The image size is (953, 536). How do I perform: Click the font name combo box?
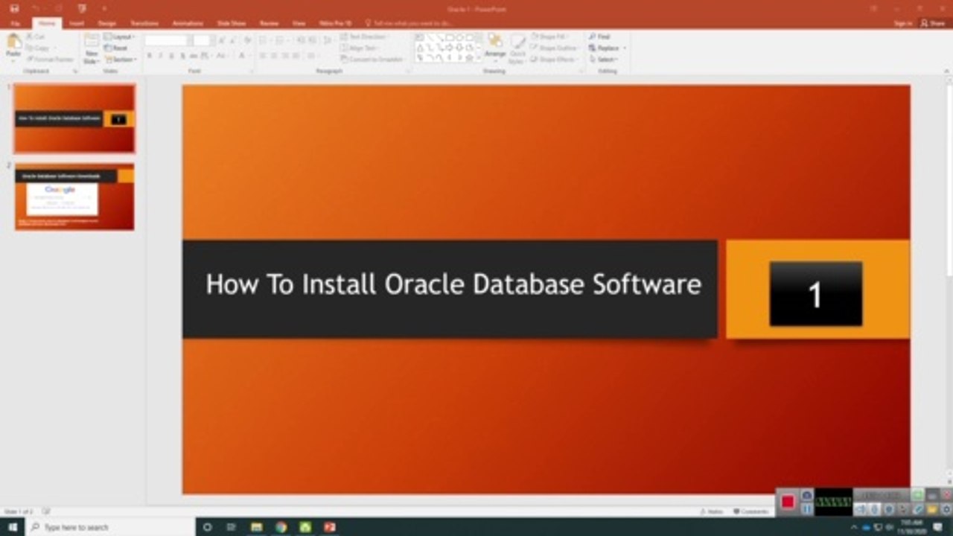[168, 40]
